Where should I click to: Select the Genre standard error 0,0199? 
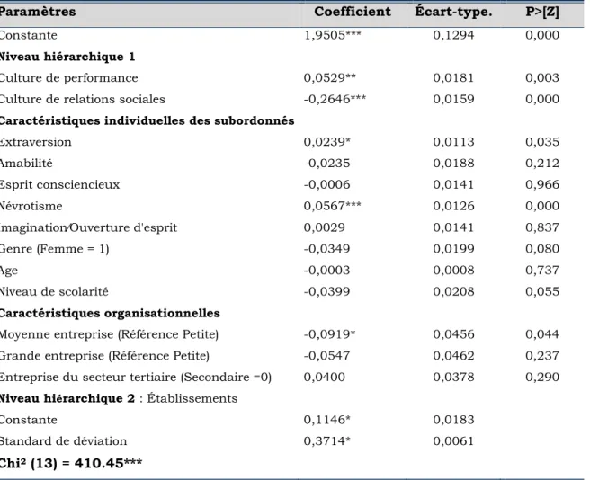453,249
